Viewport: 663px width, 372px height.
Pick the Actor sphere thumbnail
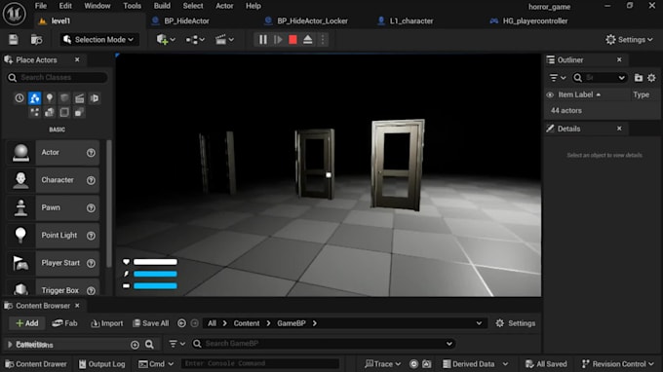pos(20,153)
